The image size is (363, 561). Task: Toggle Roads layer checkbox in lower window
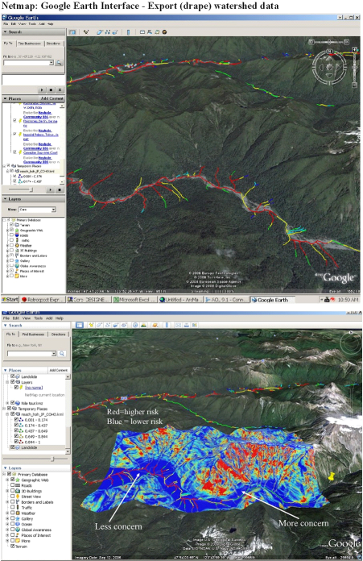point(13,485)
